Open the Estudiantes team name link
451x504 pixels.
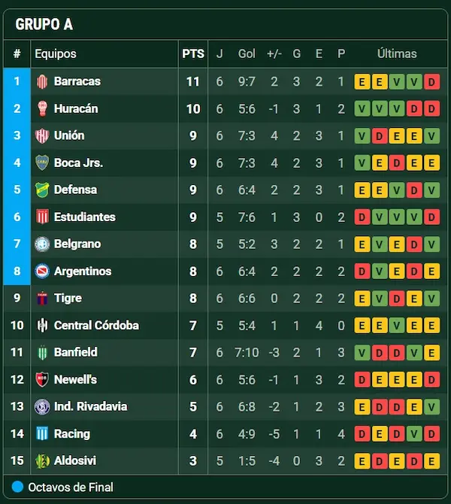tap(85, 217)
